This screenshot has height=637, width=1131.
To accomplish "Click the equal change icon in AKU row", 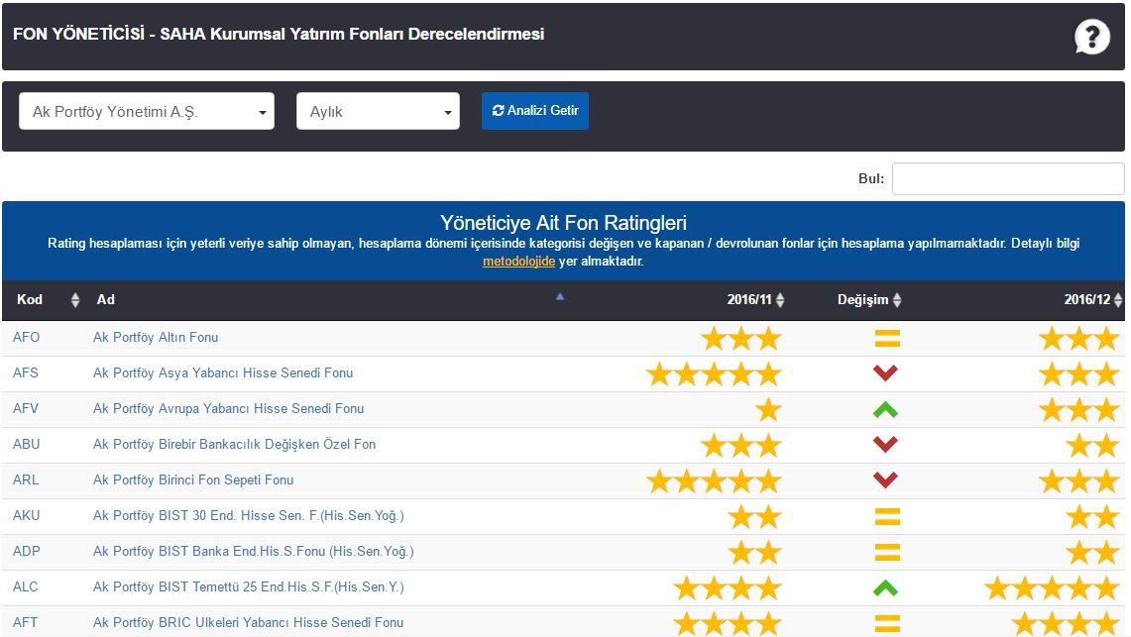I will tap(887, 516).
